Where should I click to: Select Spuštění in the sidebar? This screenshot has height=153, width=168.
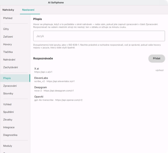15,112
